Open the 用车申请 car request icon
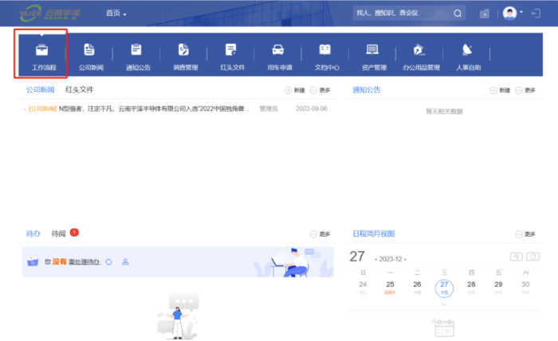 pos(278,54)
